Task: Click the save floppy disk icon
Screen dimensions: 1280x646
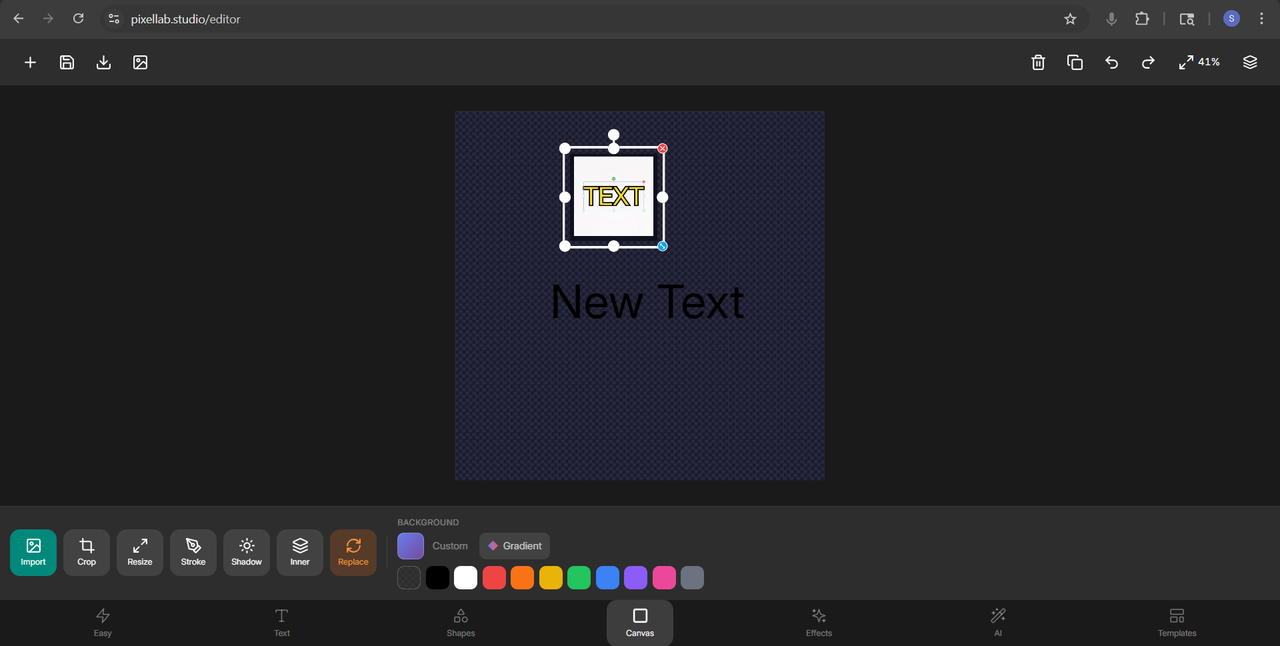Action: tap(67, 63)
